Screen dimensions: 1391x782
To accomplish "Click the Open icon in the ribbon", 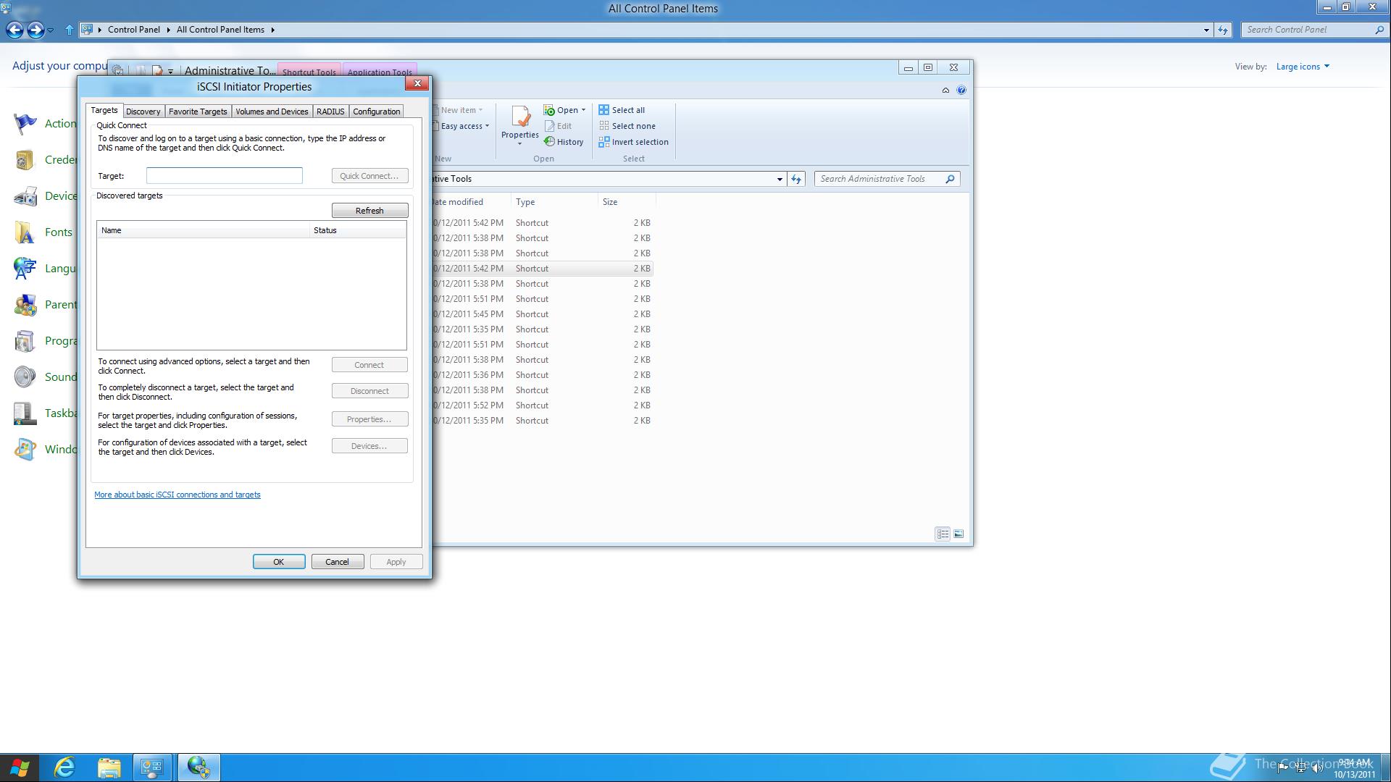I will [549, 110].
